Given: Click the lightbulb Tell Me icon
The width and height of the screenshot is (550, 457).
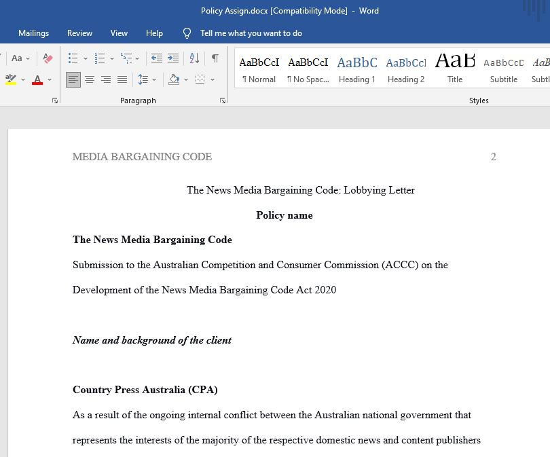Looking at the screenshot, I should 187,33.
